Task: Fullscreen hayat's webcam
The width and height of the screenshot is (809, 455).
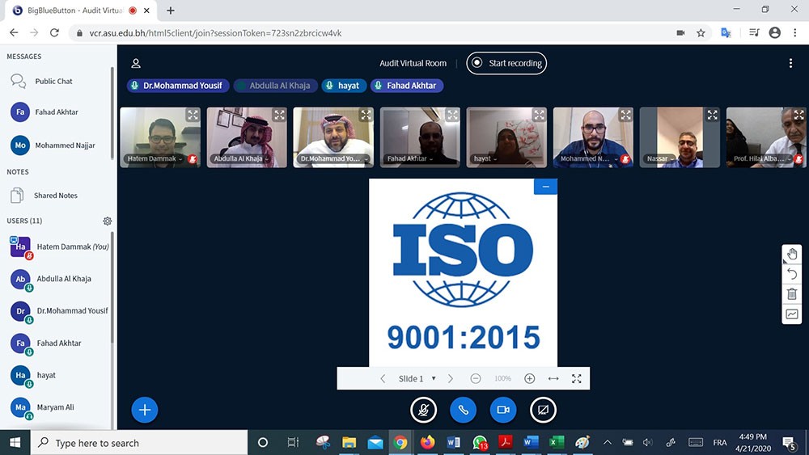Action: tap(539, 115)
